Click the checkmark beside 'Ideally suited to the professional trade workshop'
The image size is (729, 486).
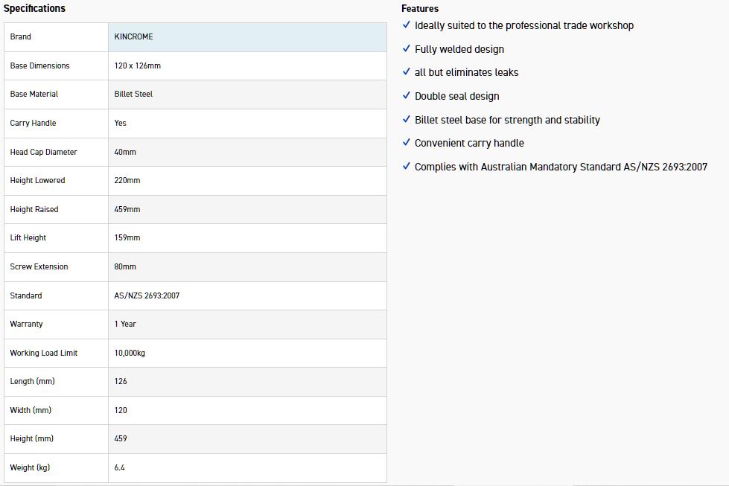[x=406, y=25]
